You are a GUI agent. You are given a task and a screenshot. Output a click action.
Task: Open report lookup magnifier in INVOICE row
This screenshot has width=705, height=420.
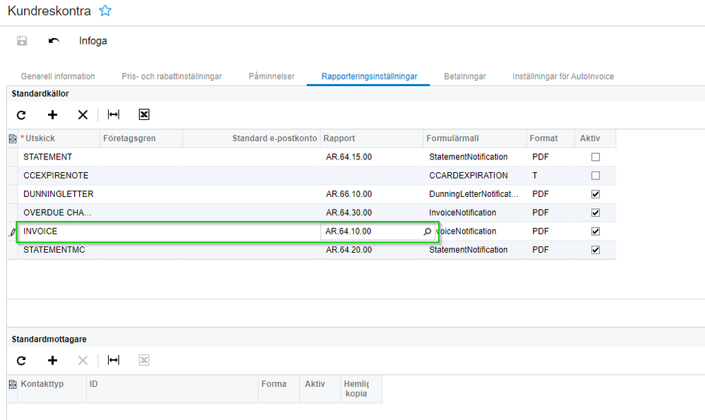(x=427, y=232)
